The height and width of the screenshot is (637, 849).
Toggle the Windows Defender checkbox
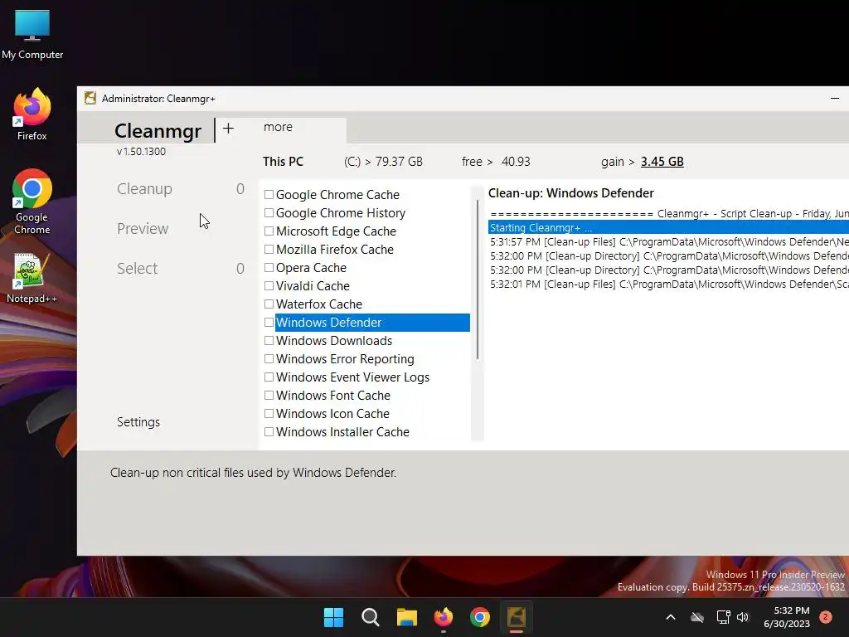tap(269, 323)
